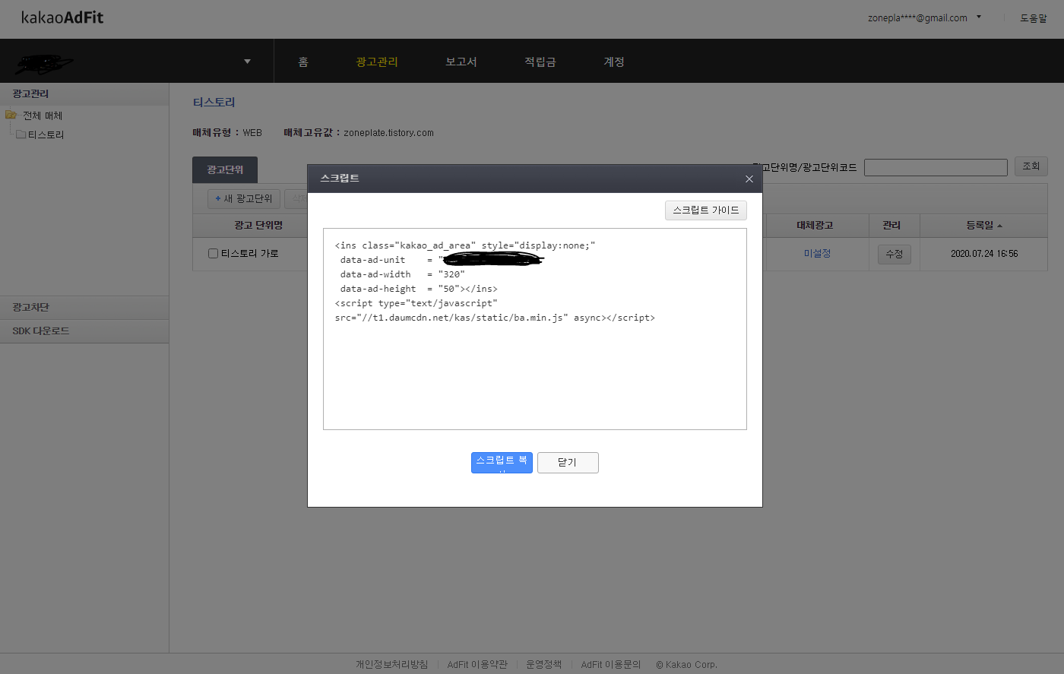Screen dimensions: 1064x674
Task: Open the 계정 menu
Action: (614, 62)
